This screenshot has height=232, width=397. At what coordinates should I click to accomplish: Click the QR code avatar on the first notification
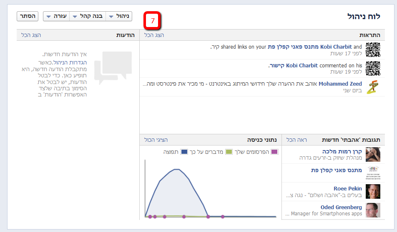(x=373, y=50)
